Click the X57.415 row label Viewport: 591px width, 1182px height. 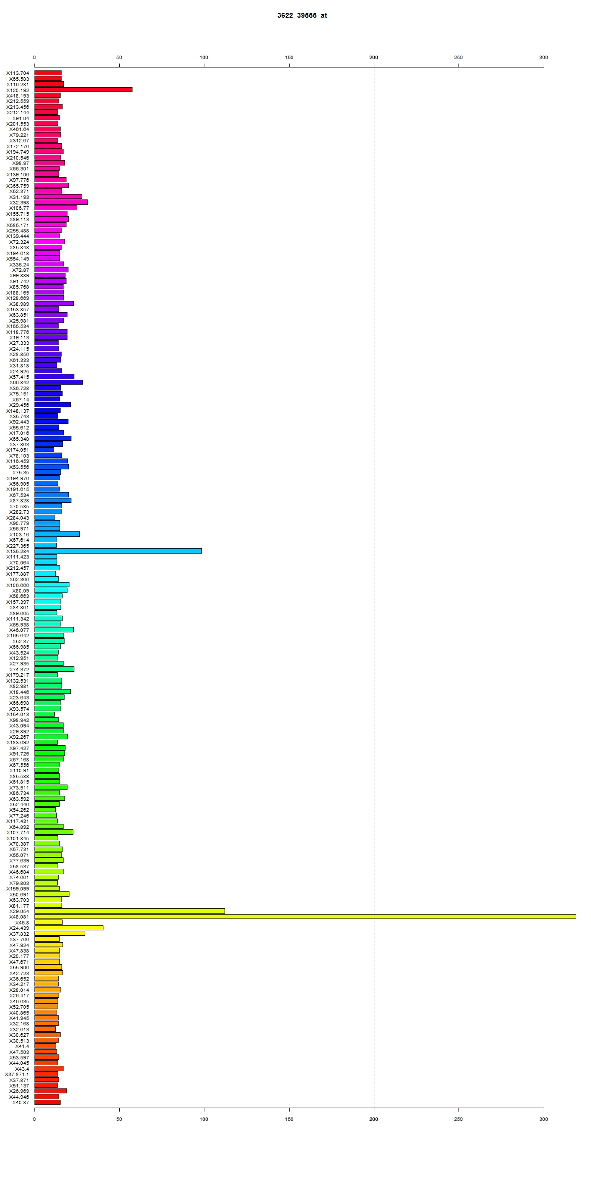pos(19,377)
